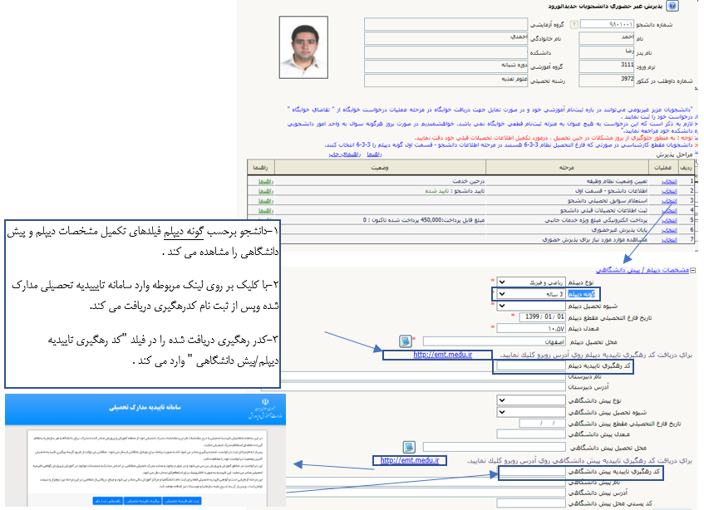Click the lookup icon next to شماره دانشجو

pyautogui.click(x=574, y=24)
